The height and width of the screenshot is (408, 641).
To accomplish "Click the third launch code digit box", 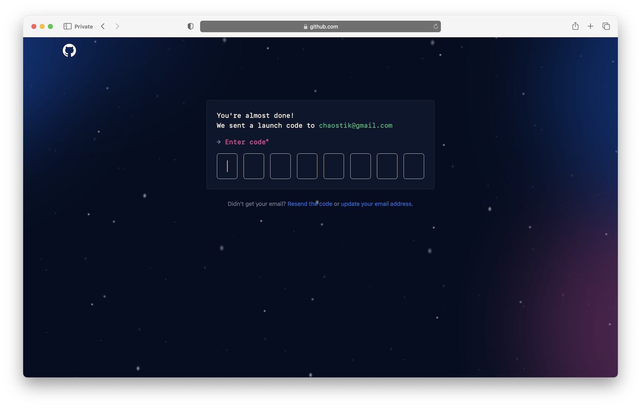I will [280, 166].
